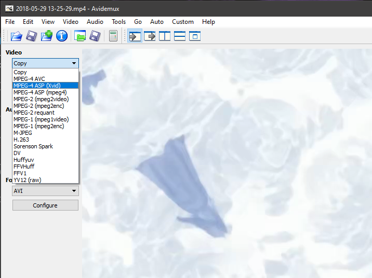Select MPEG-2 (mpeg2enc) codec
The image size is (372, 278).
(x=45, y=106)
